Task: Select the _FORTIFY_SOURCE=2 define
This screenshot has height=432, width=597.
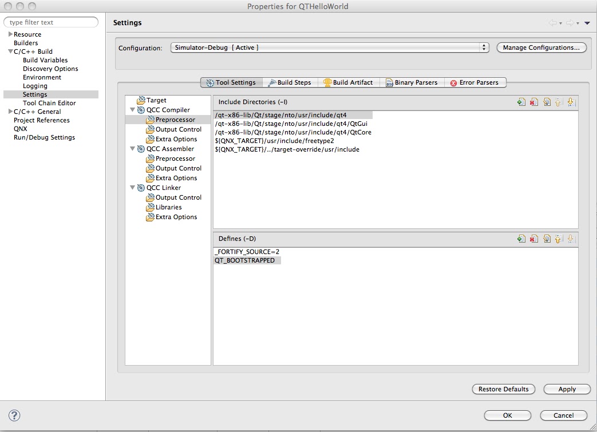Action: 247,252
